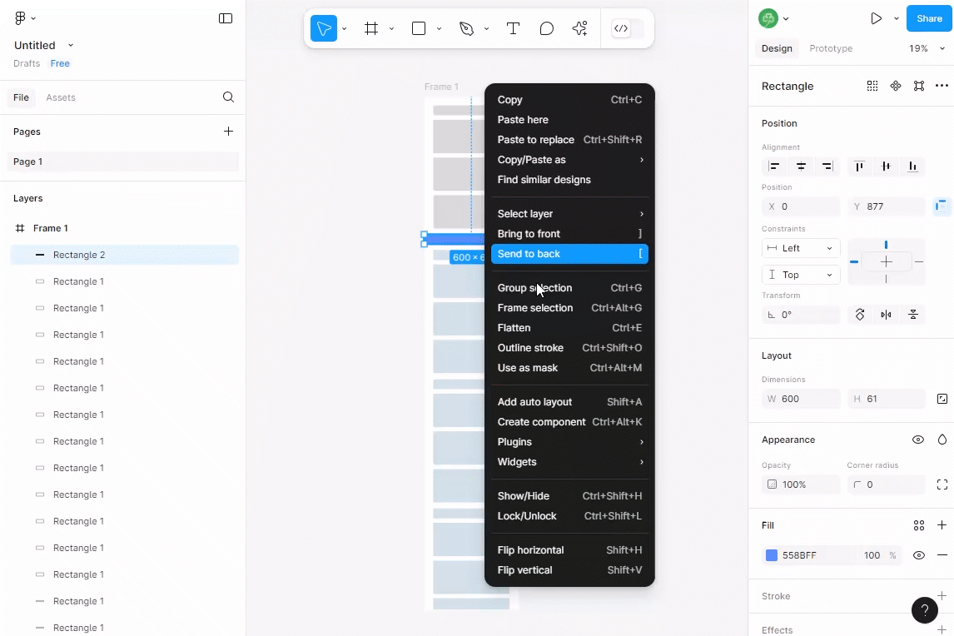
Task: Open the Actions sparkle tool
Action: (580, 28)
